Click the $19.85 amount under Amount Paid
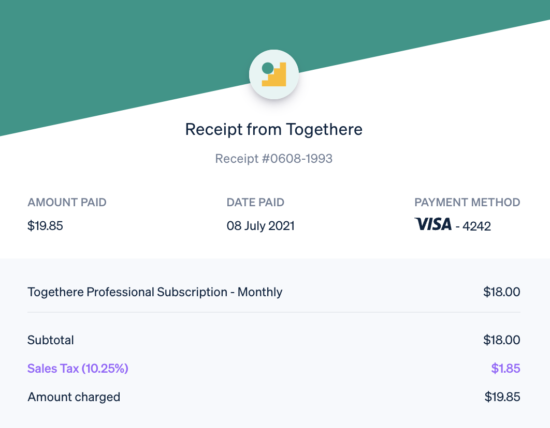Viewport: 550px width, 428px height. coord(45,226)
